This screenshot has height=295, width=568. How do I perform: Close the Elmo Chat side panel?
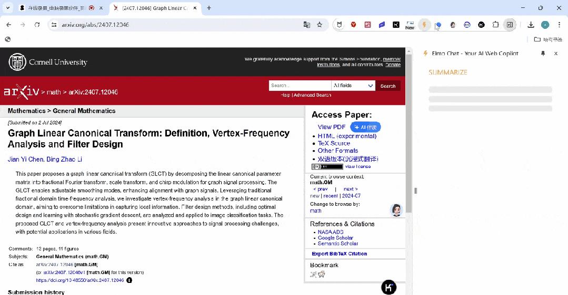tap(555, 54)
